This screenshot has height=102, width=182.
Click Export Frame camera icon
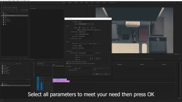[147, 59]
